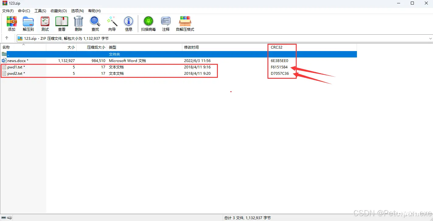Click the Extract To (解压到) icon
The image size is (433, 221).
pyautogui.click(x=28, y=24)
